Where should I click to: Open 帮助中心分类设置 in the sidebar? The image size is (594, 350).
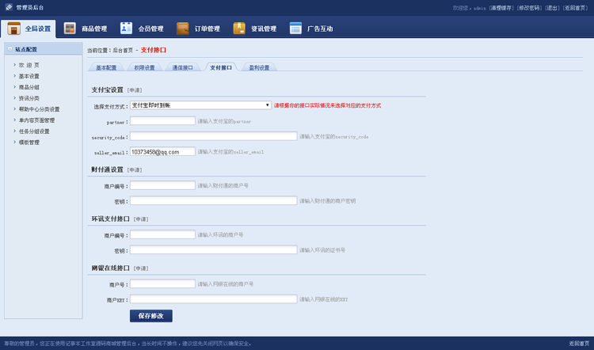[x=40, y=109]
